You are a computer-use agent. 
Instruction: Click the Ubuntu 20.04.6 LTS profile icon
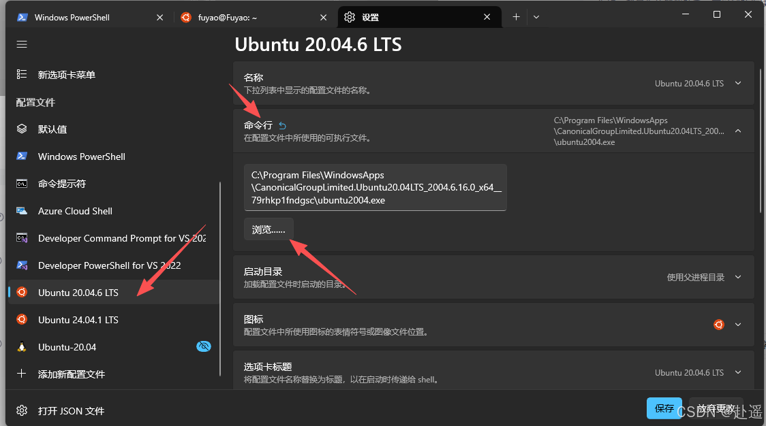[22, 293]
